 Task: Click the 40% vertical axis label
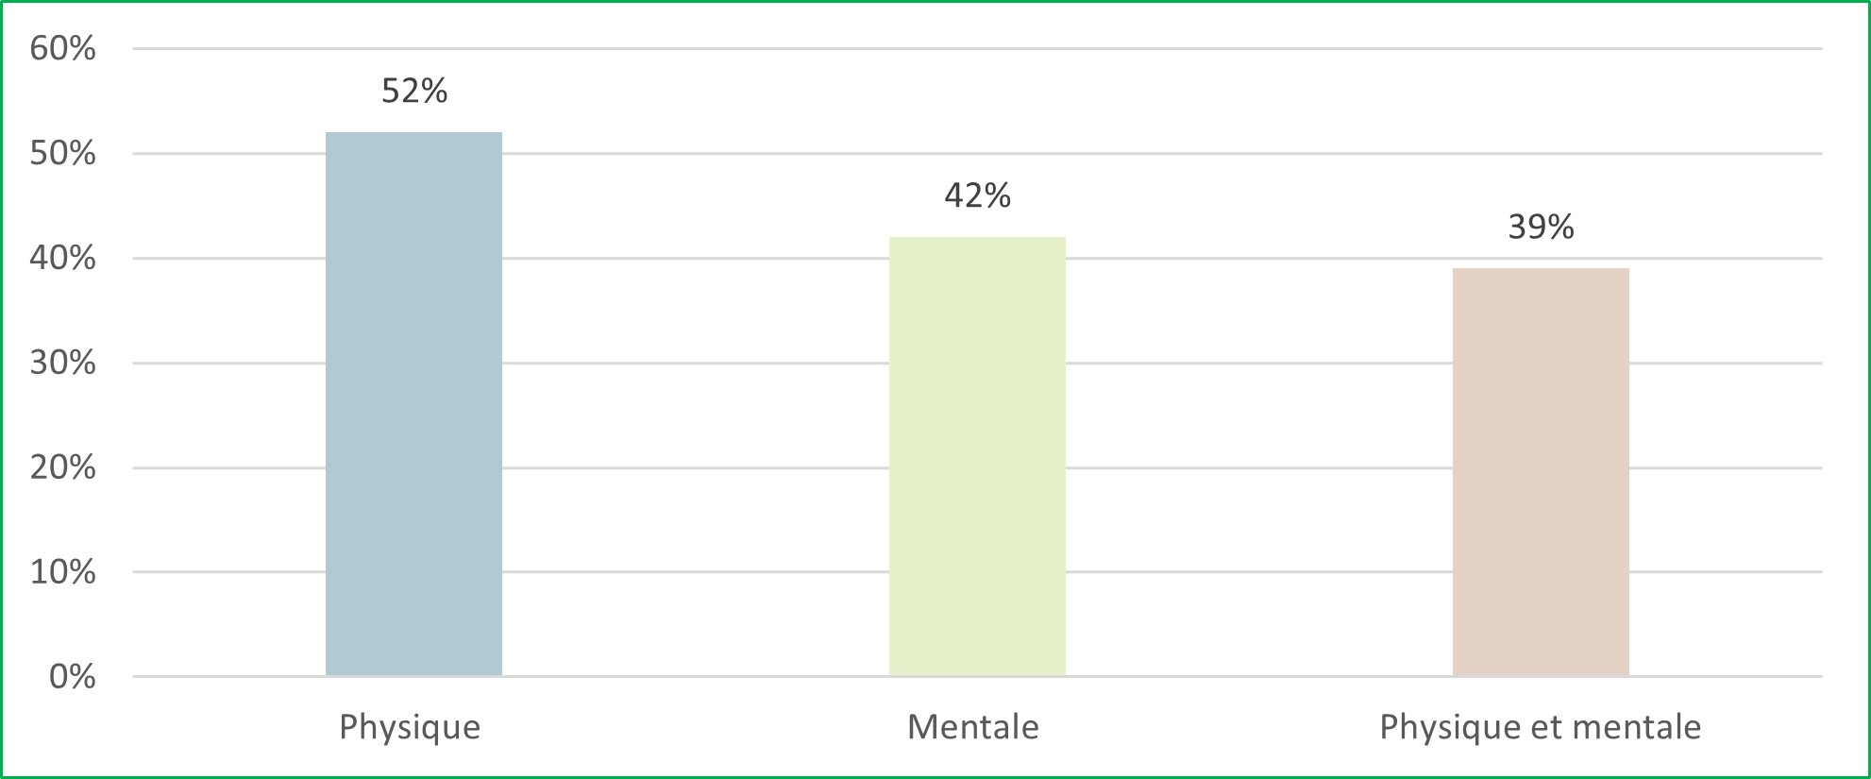click(62, 258)
